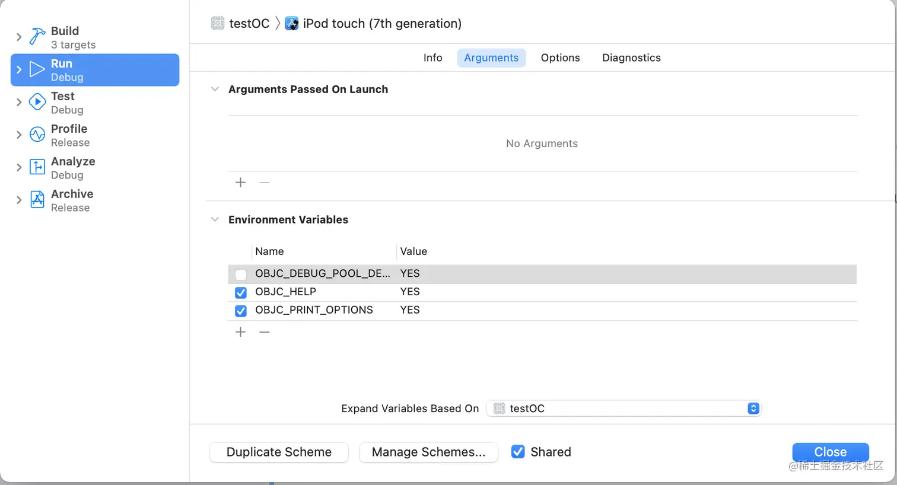The height and width of the screenshot is (485, 897).
Task: Switch to the Info tab
Action: tap(432, 58)
